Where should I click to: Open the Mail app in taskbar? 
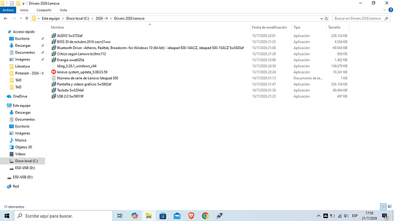177,216
